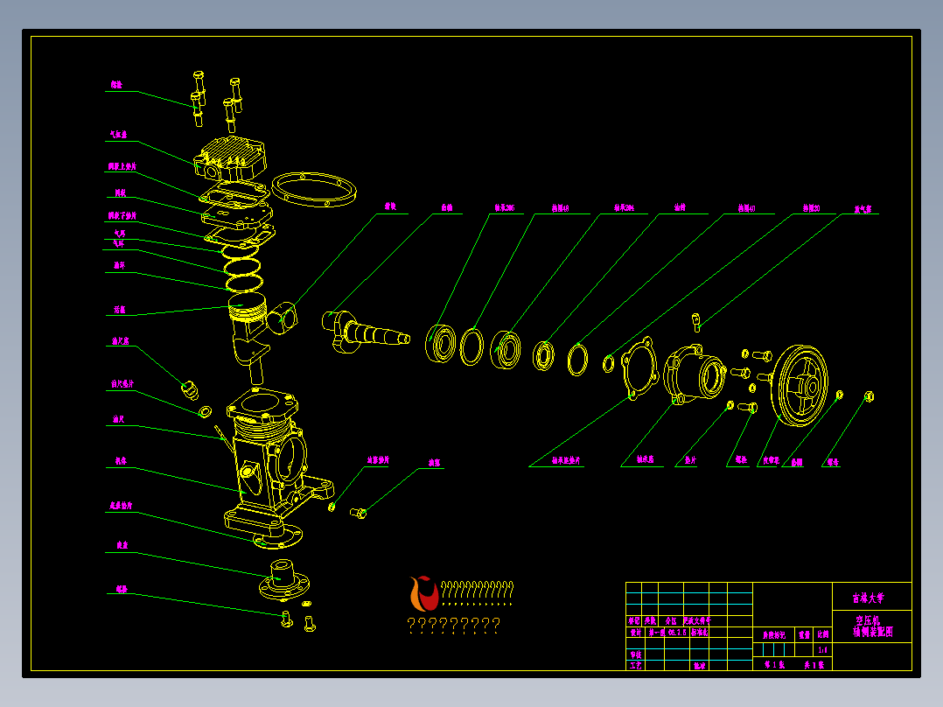
Task: Click the 曲轴 label
Action: pos(447,207)
